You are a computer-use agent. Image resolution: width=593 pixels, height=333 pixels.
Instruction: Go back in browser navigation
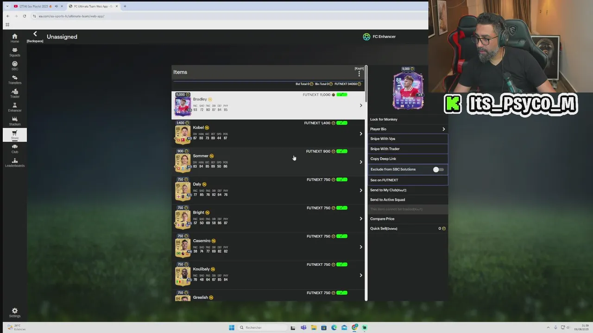pos(7,16)
